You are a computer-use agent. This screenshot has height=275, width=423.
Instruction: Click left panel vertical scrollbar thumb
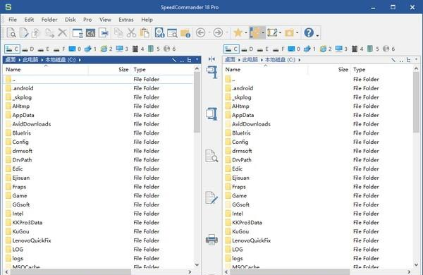coord(197,102)
